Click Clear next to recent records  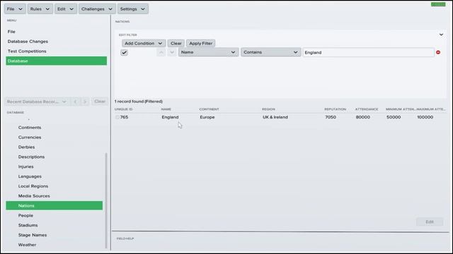pos(100,102)
